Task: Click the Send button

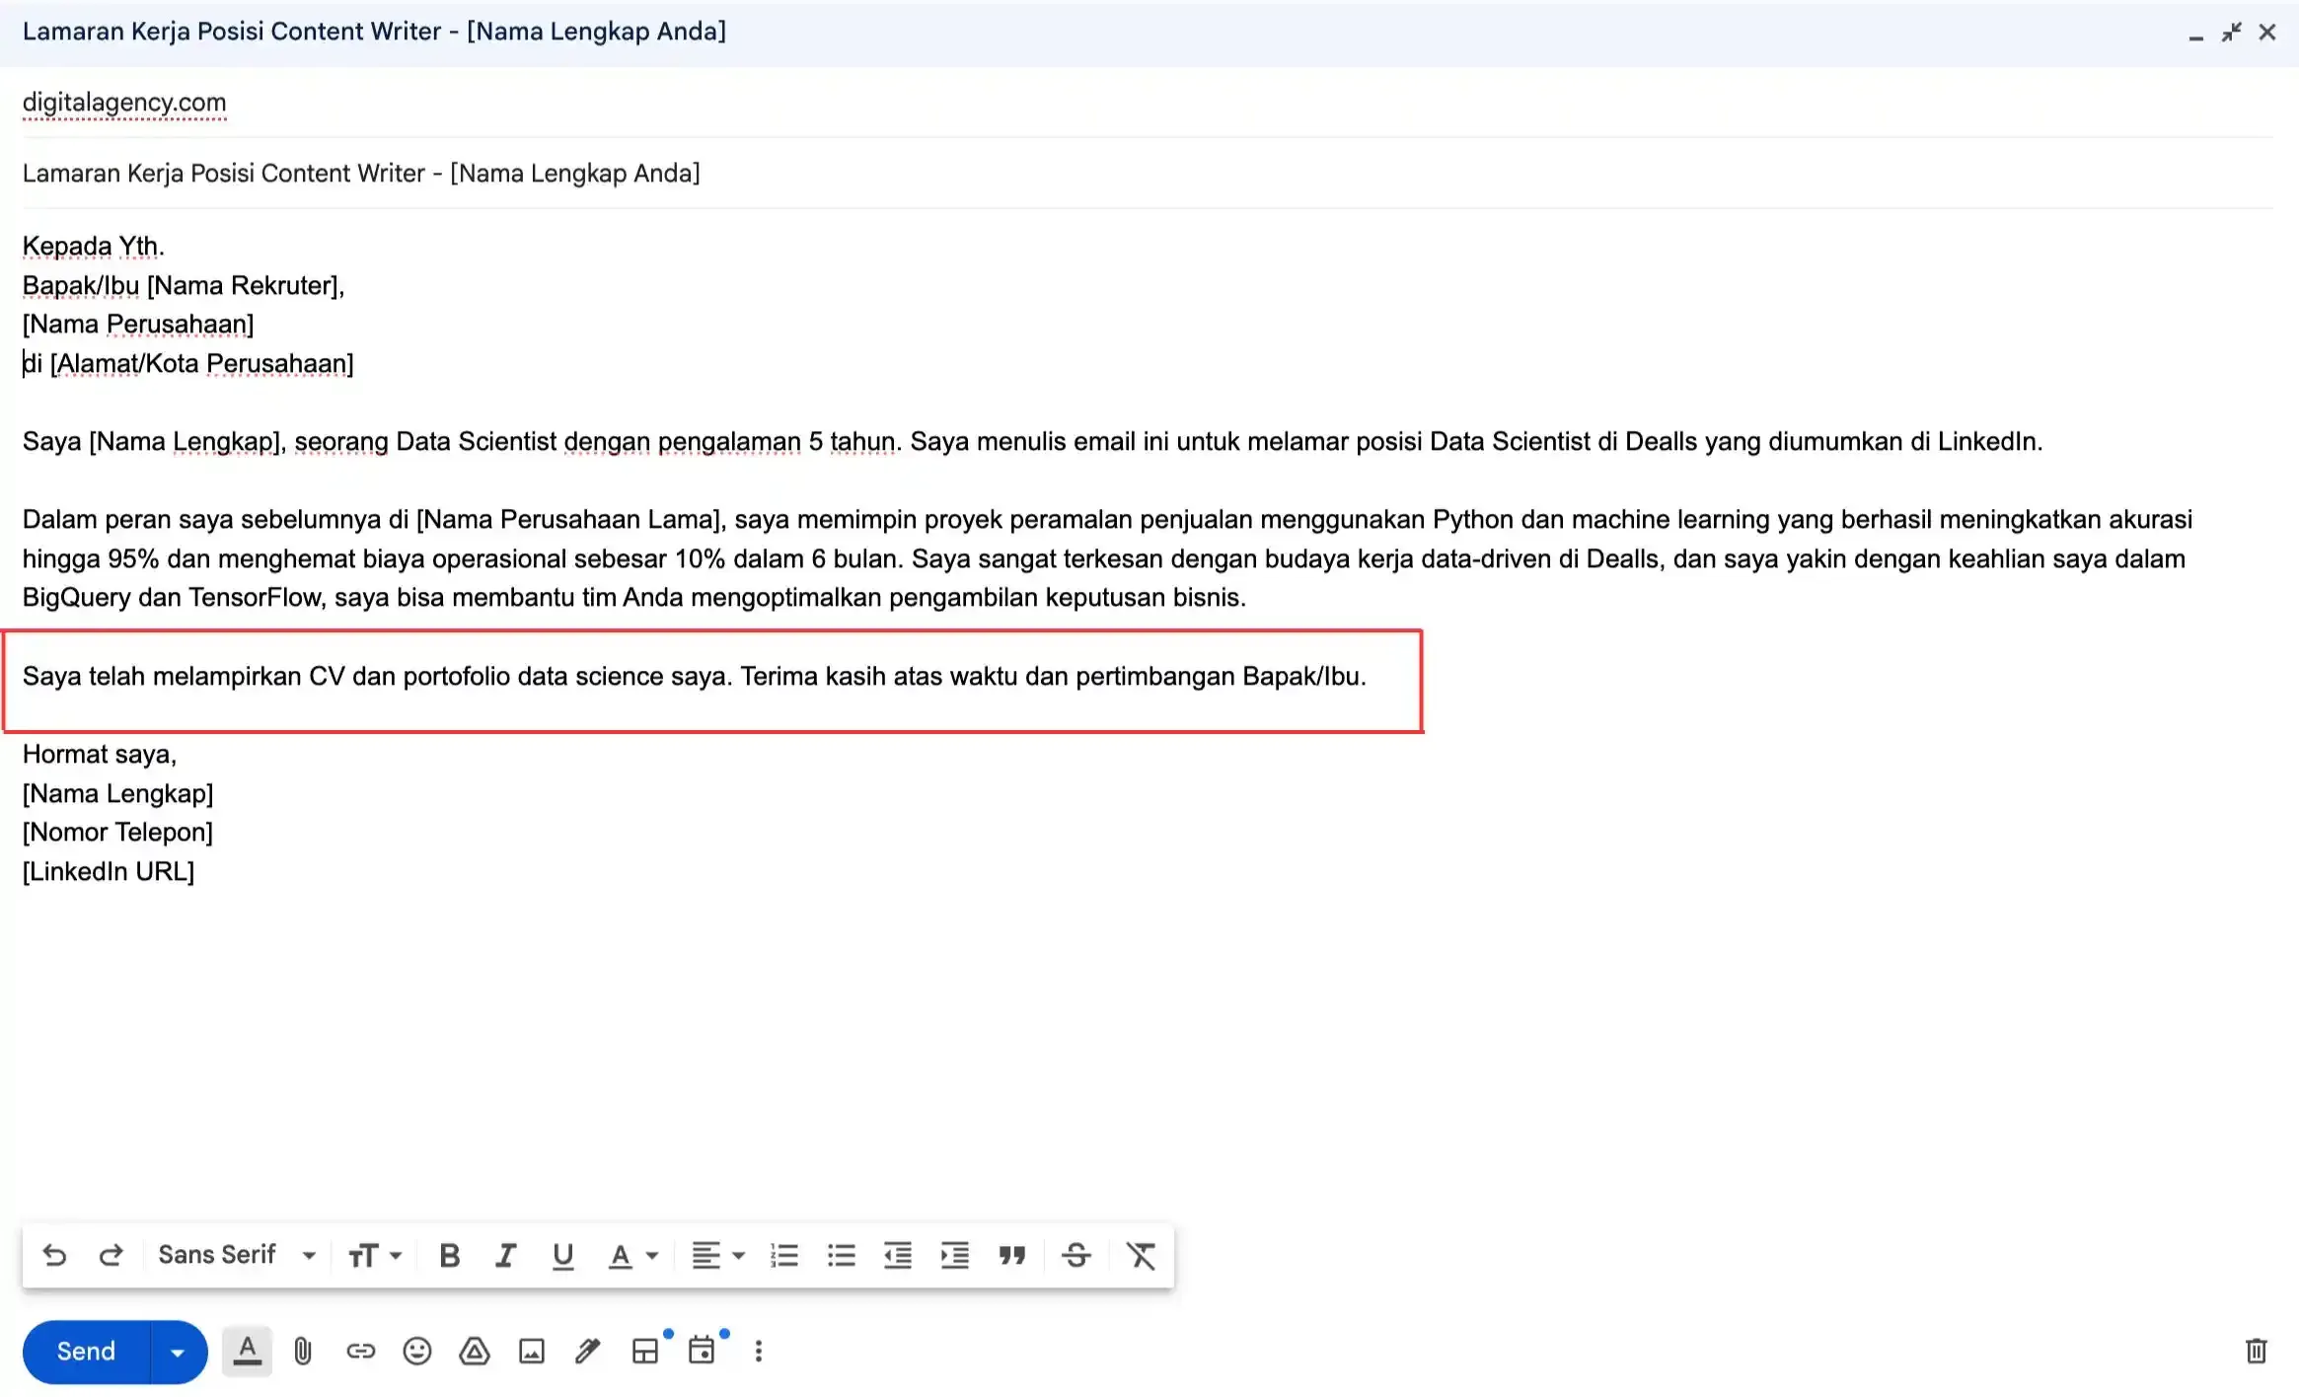Action: click(x=86, y=1352)
